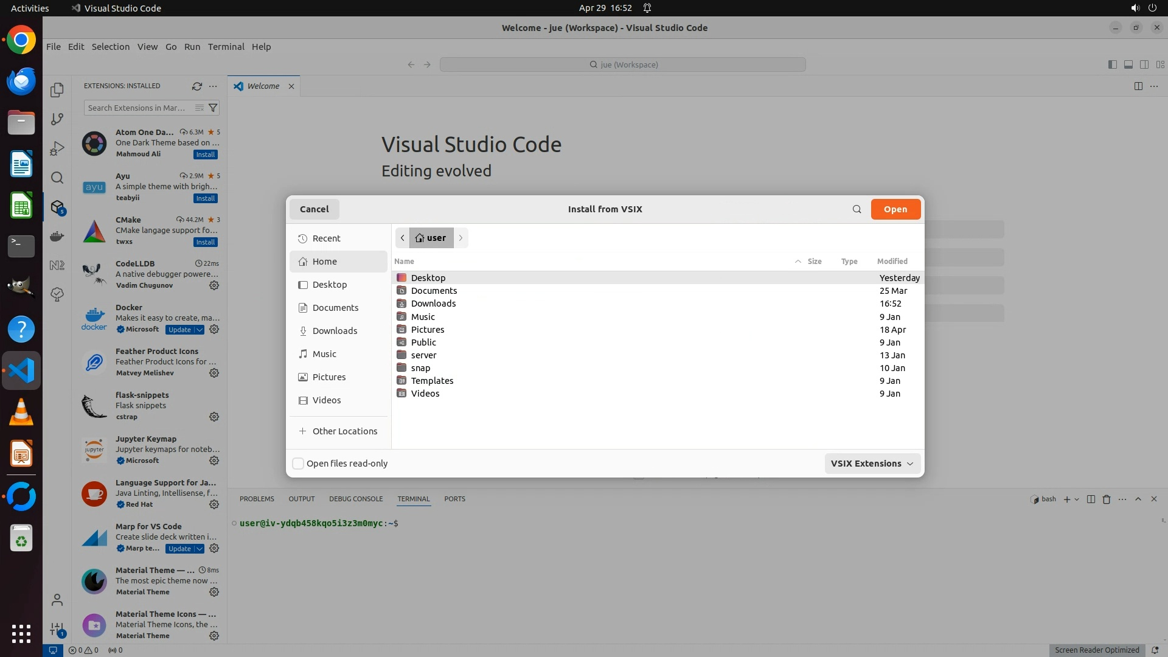Open the VSIX Extensions file filter dropdown
This screenshot has height=657, width=1168.
872,464
